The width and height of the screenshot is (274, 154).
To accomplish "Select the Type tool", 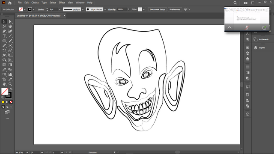I will 4,36.
